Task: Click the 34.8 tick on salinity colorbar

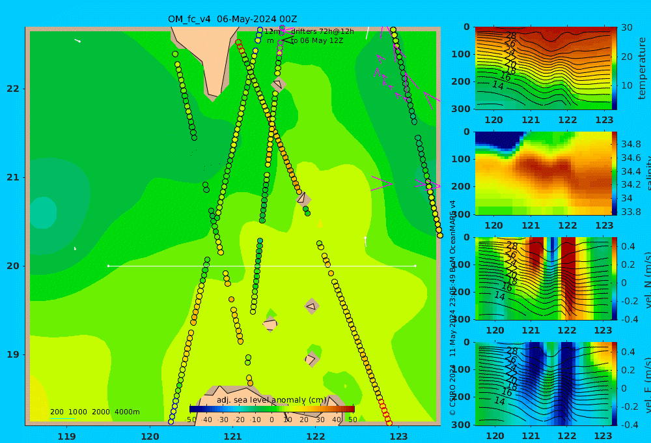Action: (x=631, y=144)
